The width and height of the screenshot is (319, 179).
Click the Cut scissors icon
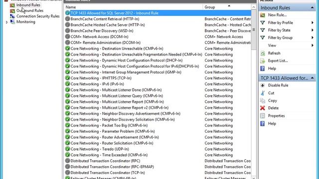(x=263, y=93)
